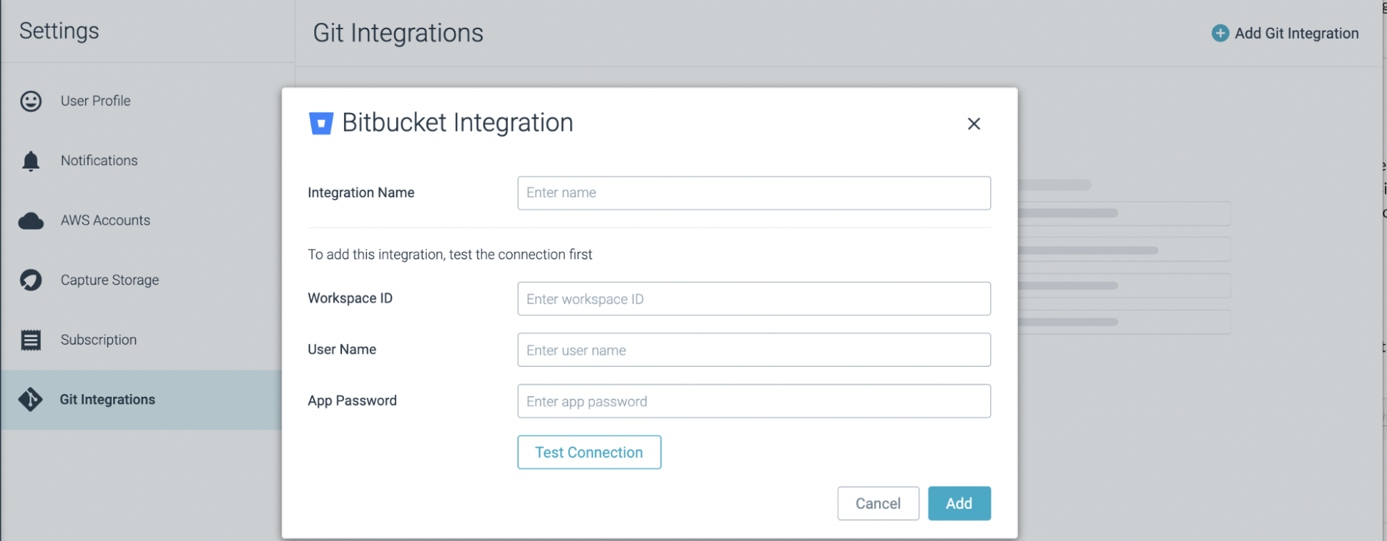
Task: Click the User Name label
Action: point(342,350)
